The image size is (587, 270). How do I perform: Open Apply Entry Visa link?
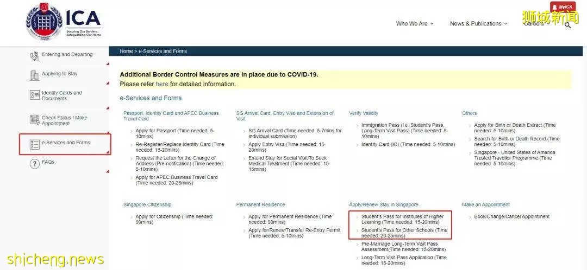[287, 147]
